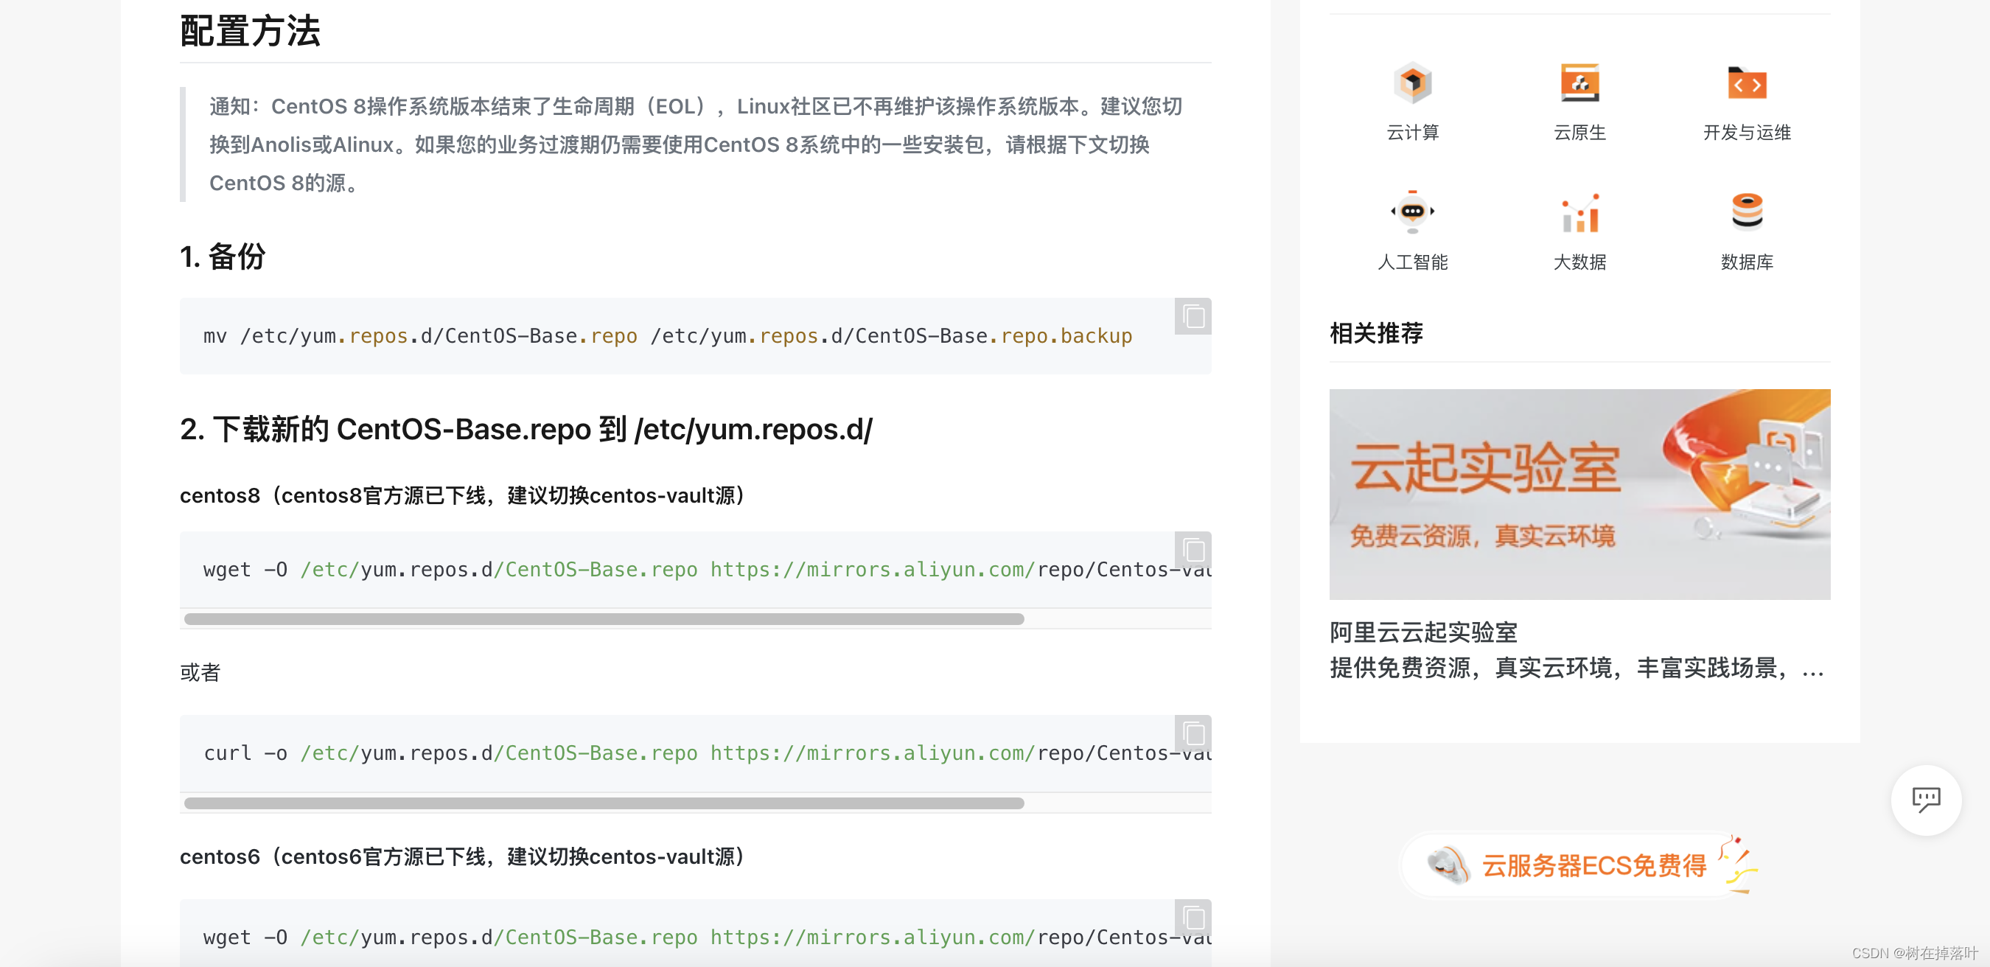This screenshot has height=967, width=1990.
Task: Copy the centos8 wget command
Action: 1193,550
